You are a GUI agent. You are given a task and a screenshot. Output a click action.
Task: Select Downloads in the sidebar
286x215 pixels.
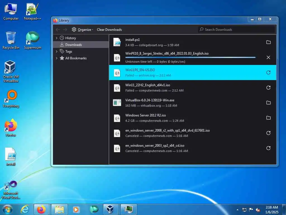[81, 45]
